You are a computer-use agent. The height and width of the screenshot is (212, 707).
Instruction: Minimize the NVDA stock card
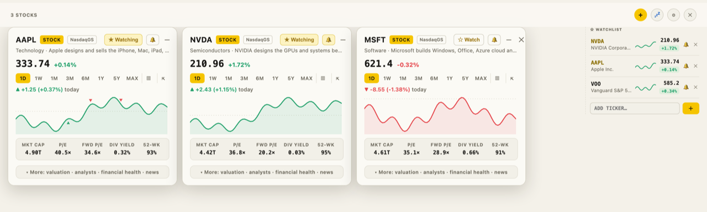tap(342, 40)
